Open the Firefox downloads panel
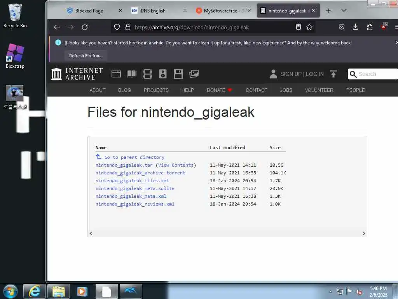Screen dimensions: 398x299 click(x=355, y=27)
